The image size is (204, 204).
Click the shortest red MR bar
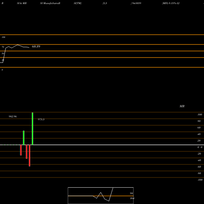coord(21,150)
